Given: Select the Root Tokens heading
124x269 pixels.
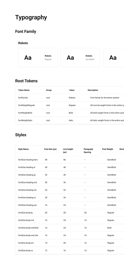Looking at the screenshot, I should click(x=26, y=81).
